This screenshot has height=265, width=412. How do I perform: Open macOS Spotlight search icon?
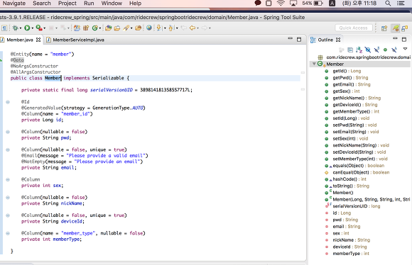click(x=388, y=3)
